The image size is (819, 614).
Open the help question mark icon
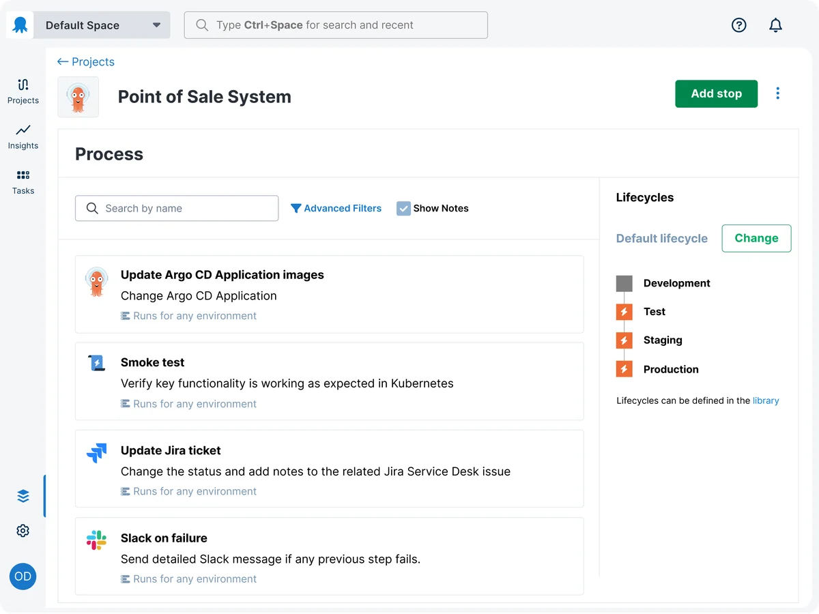[x=738, y=25]
